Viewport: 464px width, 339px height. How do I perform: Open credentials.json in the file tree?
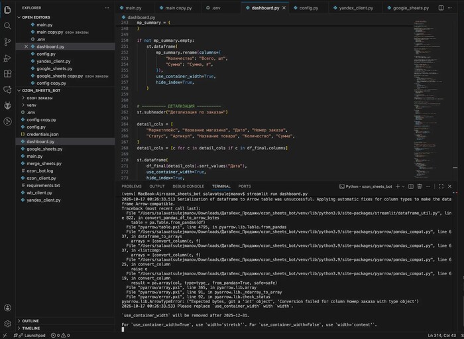(x=65, y=134)
